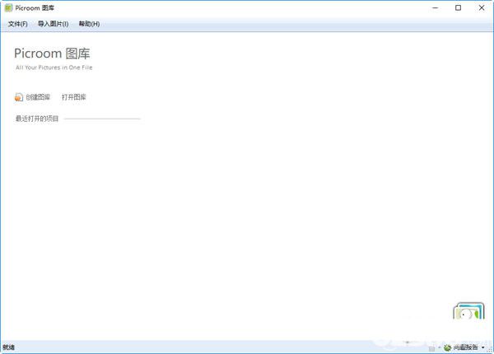This screenshot has width=494, height=354.
Task: Click the Picroom app icon in title bar
Action: [8, 8]
